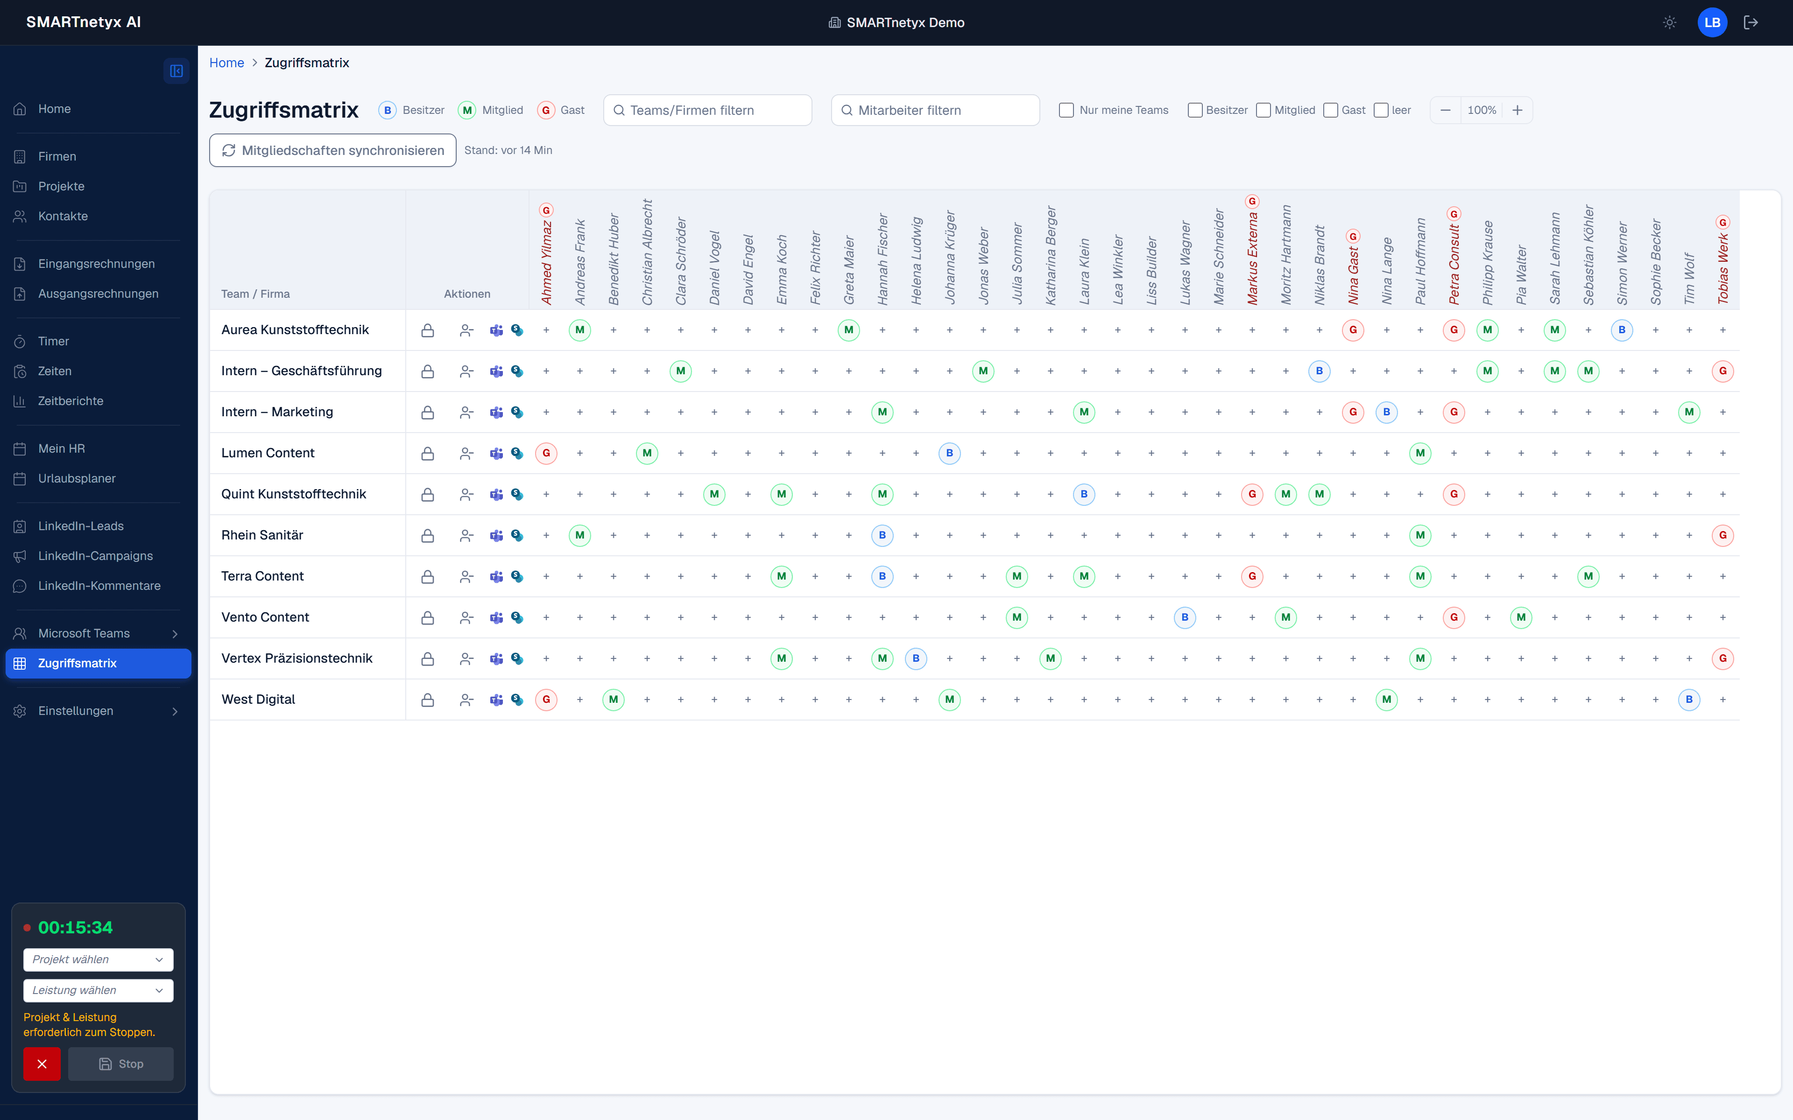The image size is (1793, 1120).
Task: Focus the Mitarbeiter filtern search field
Action: [936, 111]
